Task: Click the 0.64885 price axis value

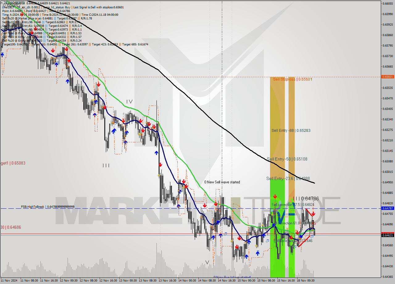Action: click(388, 193)
